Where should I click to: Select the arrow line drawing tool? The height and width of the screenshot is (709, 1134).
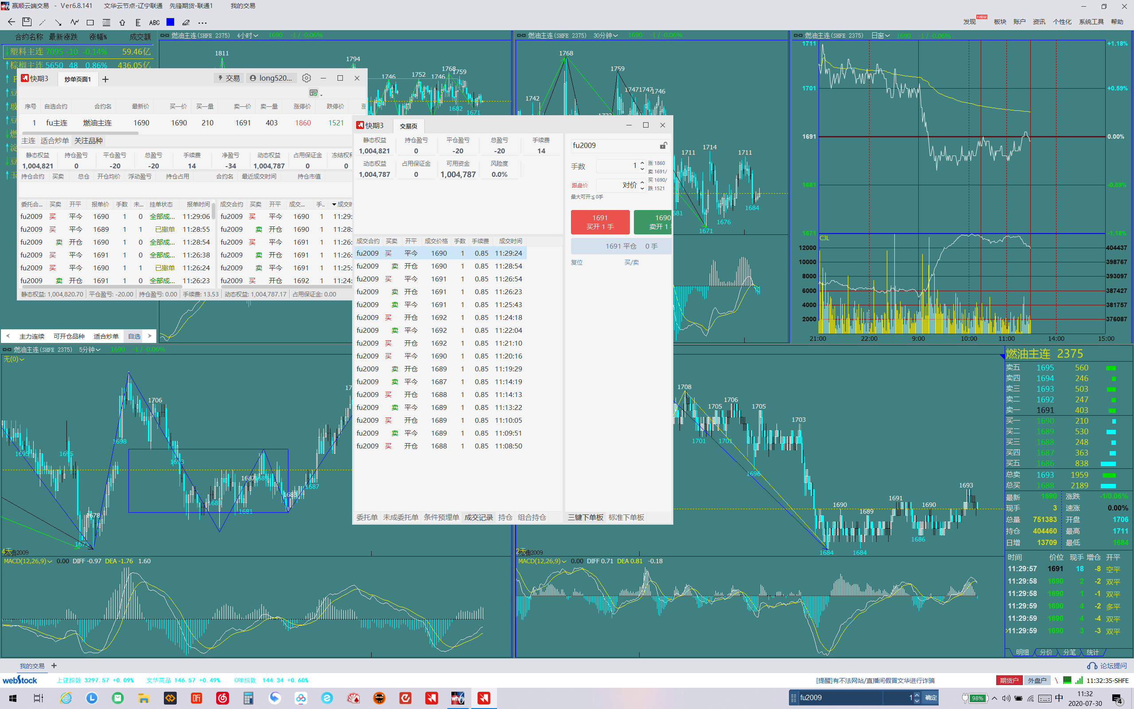(x=58, y=22)
